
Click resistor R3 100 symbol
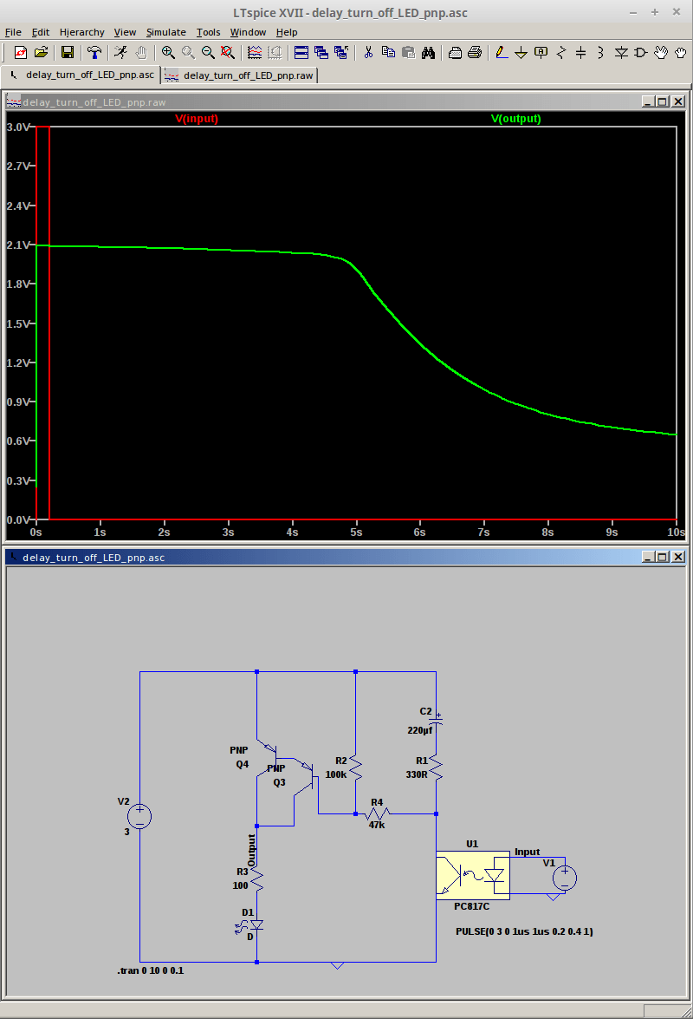(257, 879)
